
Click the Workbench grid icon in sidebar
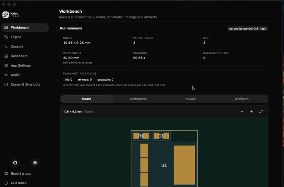coord(6,27)
